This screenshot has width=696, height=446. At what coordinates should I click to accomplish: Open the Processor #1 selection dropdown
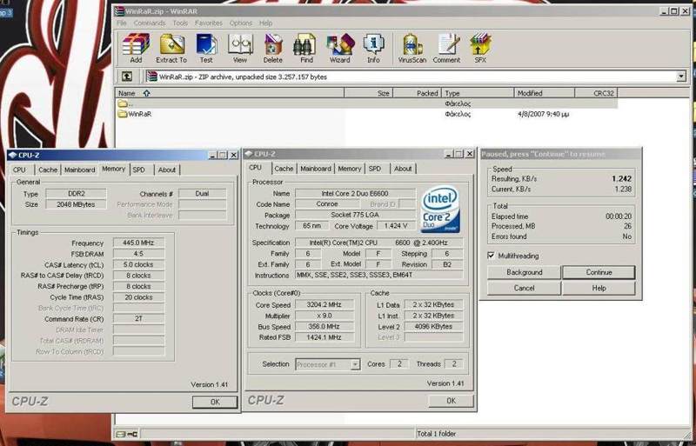coord(355,364)
